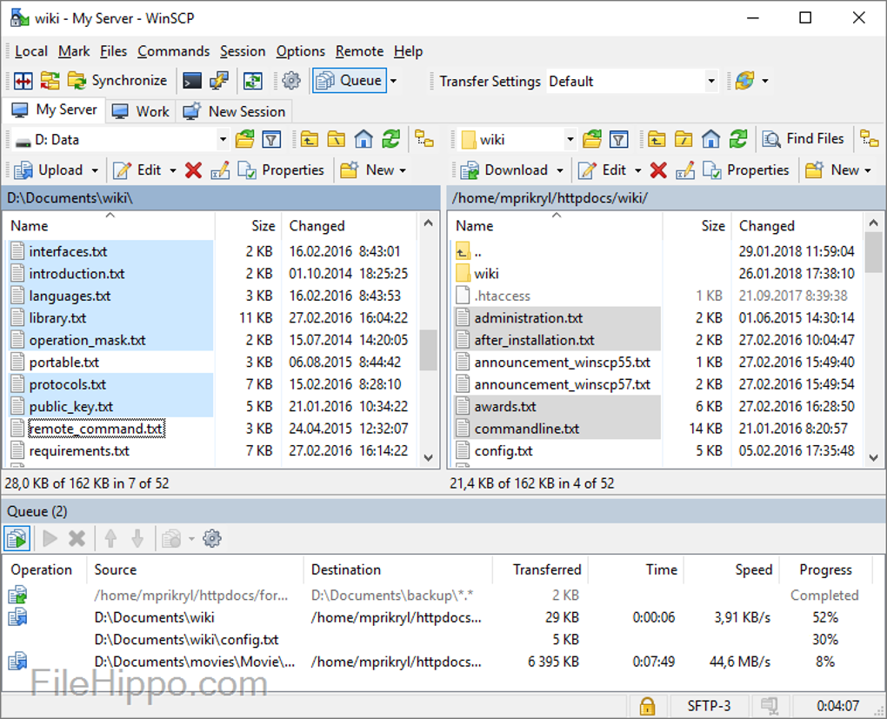Image resolution: width=887 pixels, height=719 pixels.
Task: Expand the remote New dropdown arrow
Action: 868,170
